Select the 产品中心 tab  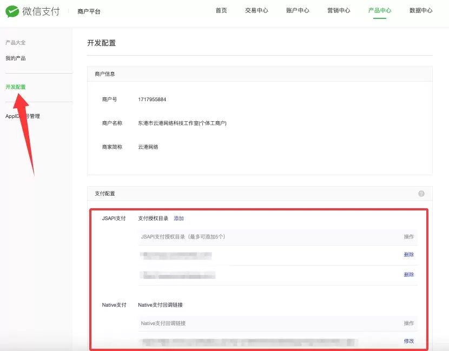(380, 11)
